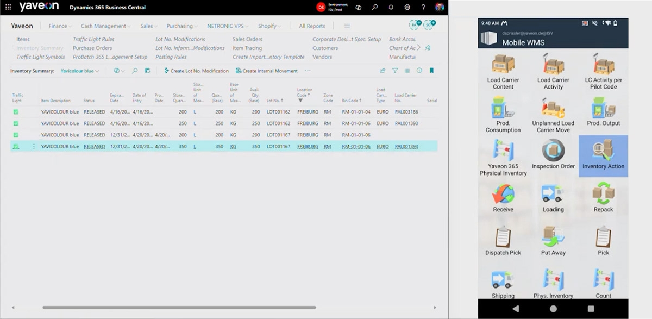This screenshot has height=319, width=652.
Task: Toggle the FactBox information pane icon
Action: coord(419,71)
